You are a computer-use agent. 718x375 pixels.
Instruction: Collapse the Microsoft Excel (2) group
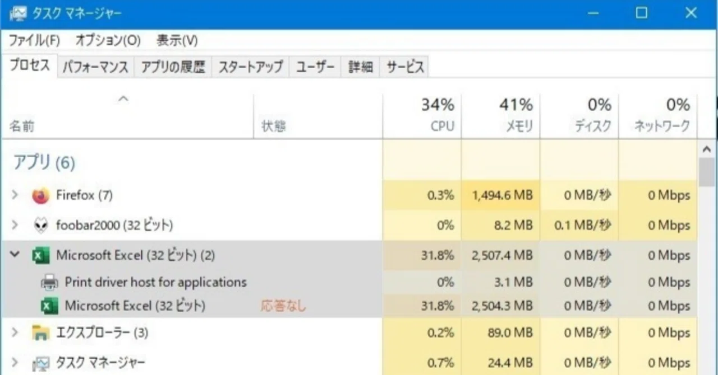15,255
